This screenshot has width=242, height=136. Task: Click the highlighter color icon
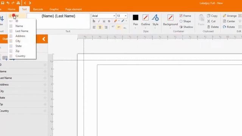tap(115, 21)
